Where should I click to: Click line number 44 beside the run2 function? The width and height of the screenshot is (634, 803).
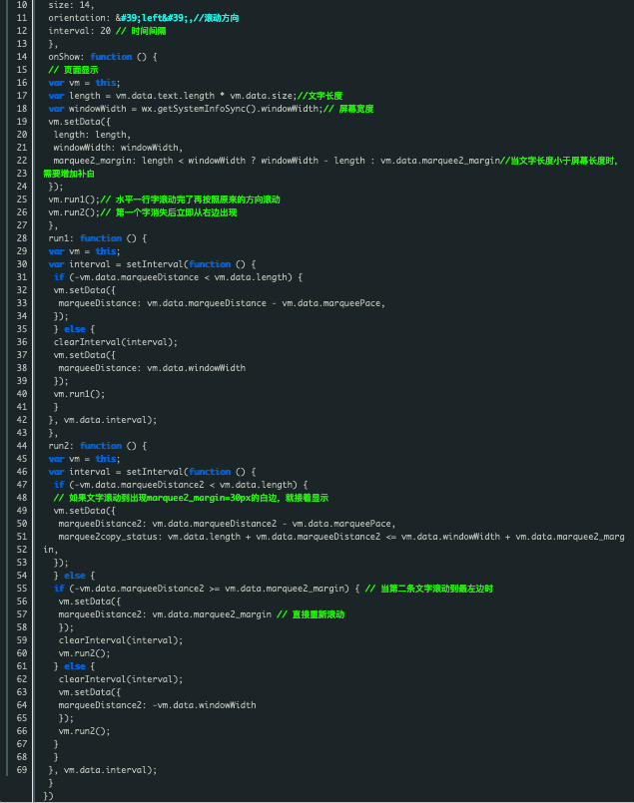pos(22,446)
